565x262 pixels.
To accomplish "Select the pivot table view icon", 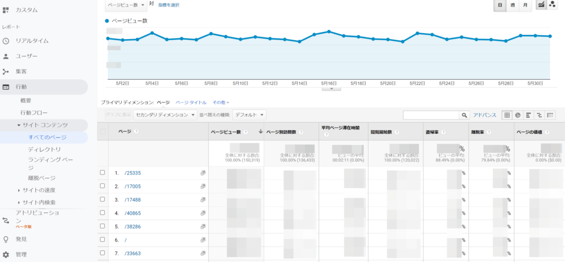I will pyautogui.click(x=550, y=115).
